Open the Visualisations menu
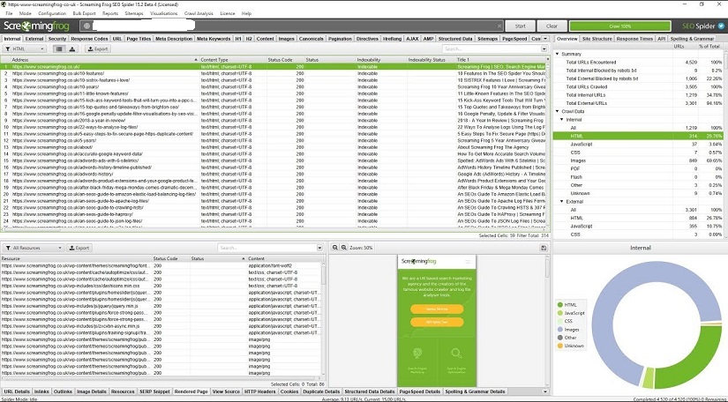Screen dimensions: 728x402 (x=164, y=13)
